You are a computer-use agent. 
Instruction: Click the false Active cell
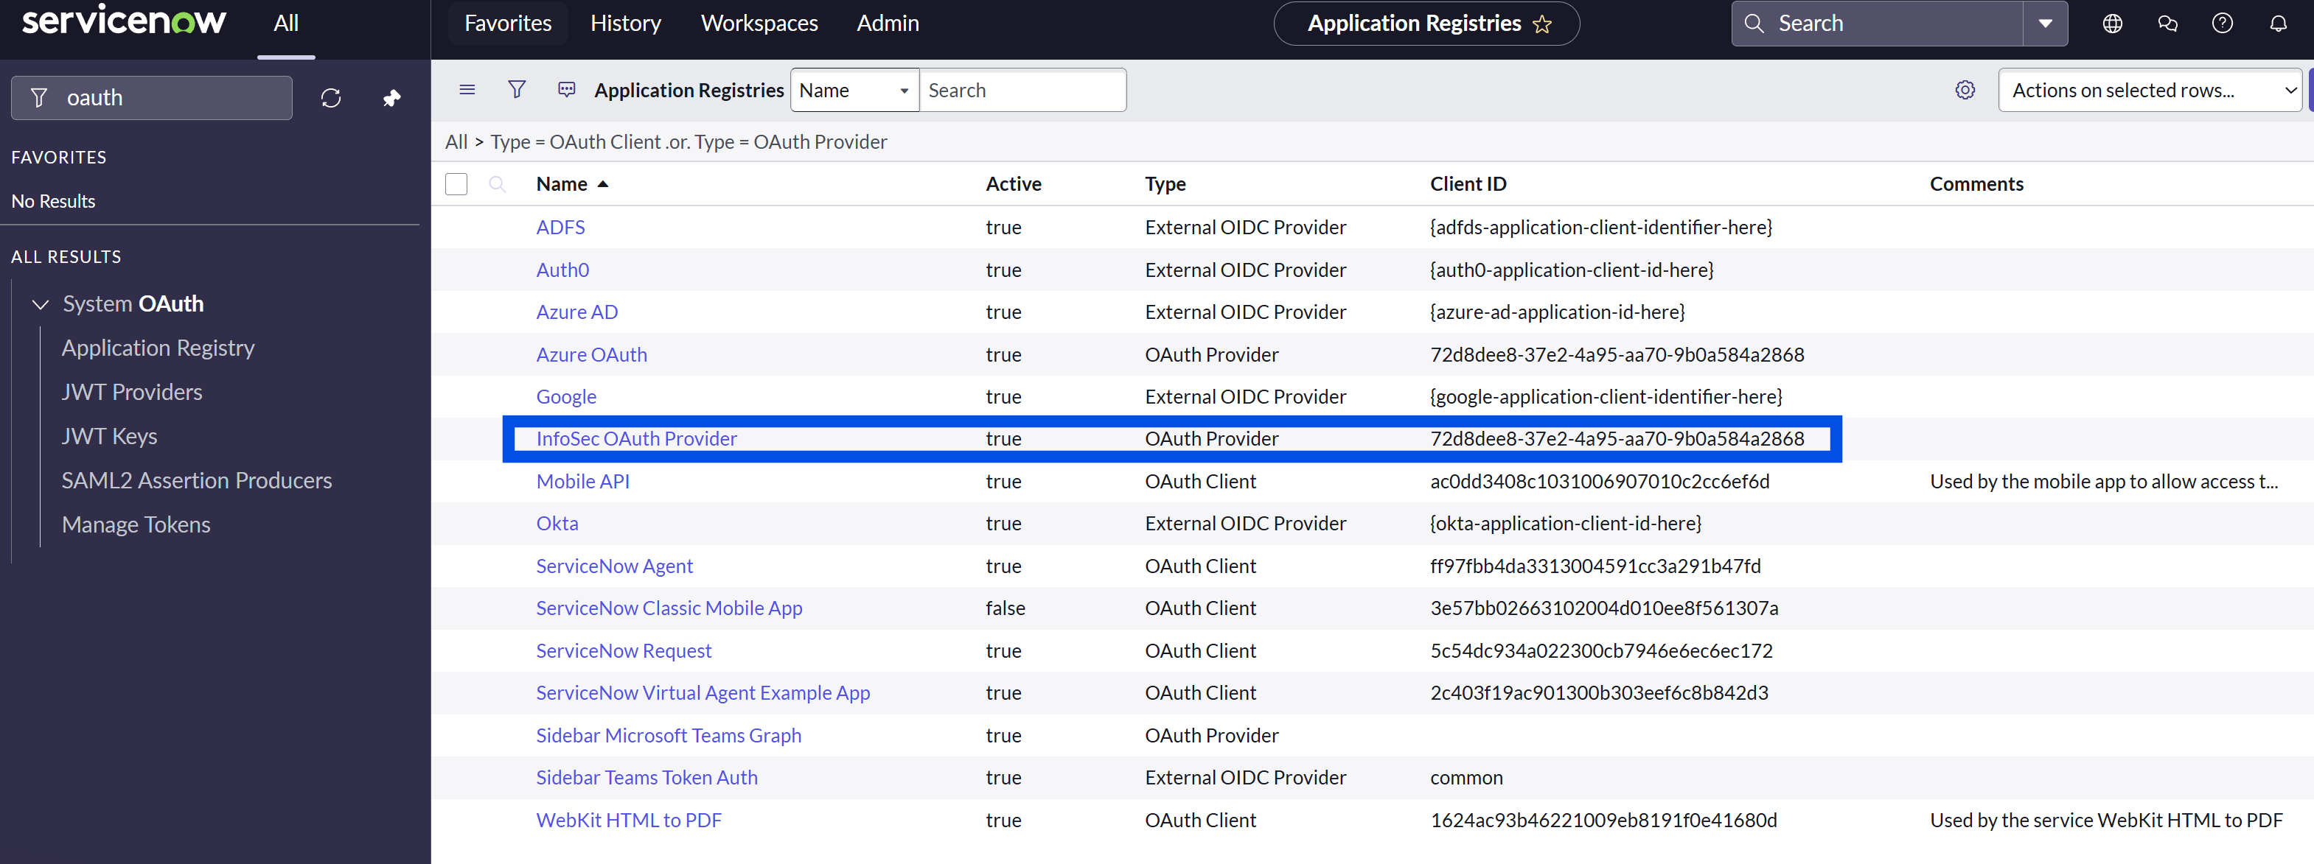coord(1006,608)
